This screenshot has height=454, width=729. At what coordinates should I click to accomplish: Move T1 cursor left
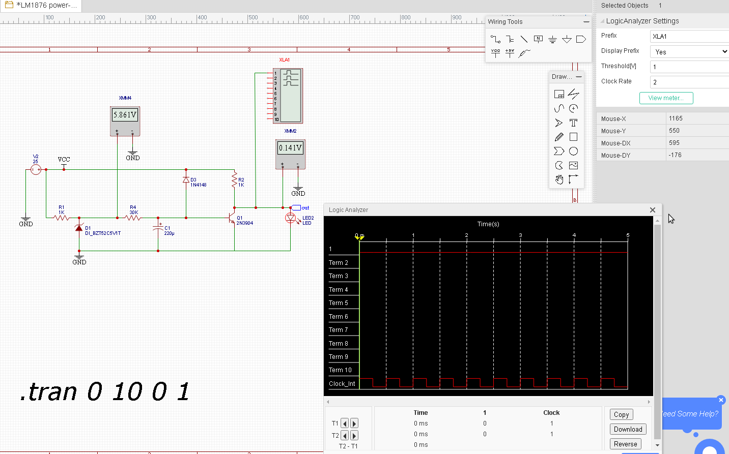coord(345,423)
